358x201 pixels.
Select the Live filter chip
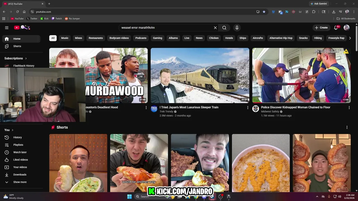coord(187,38)
